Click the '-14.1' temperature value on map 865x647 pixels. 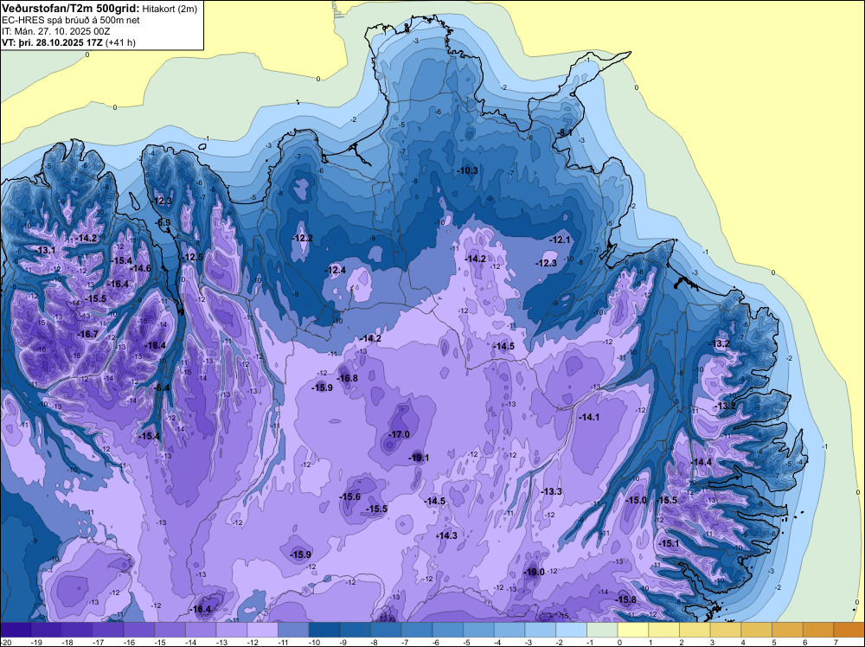click(589, 418)
